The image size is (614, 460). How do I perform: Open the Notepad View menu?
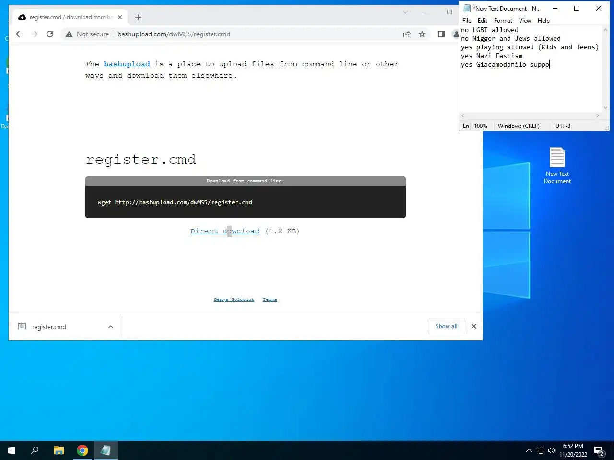[525, 21]
